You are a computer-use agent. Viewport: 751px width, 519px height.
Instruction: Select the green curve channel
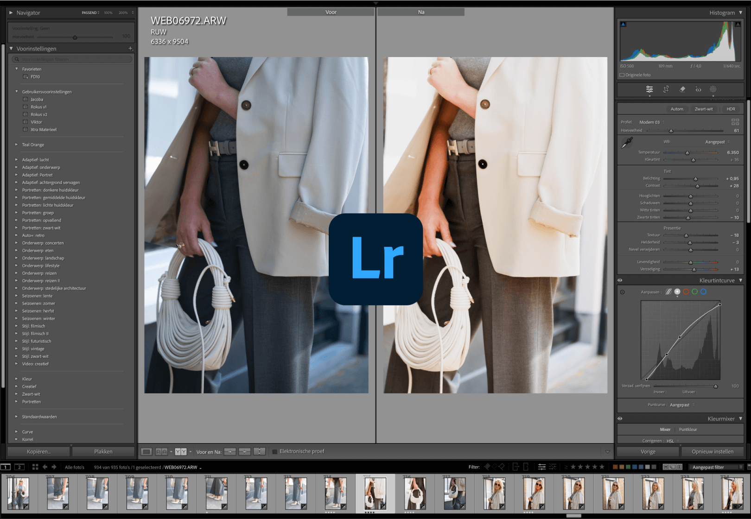coord(695,292)
